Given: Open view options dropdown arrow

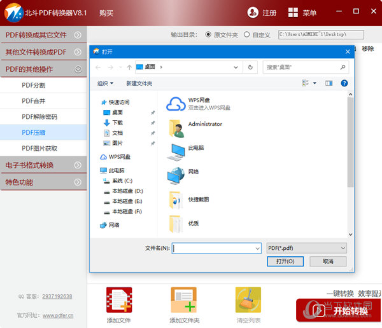Looking at the screenshot, I should tap(315, 83).
